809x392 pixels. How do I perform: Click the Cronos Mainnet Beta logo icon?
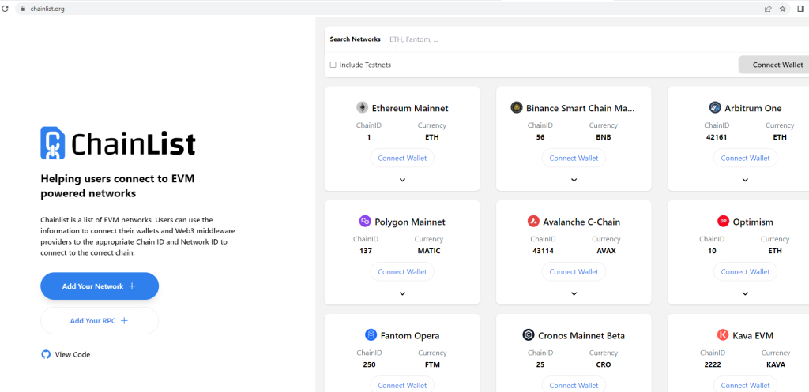point(529,335)
